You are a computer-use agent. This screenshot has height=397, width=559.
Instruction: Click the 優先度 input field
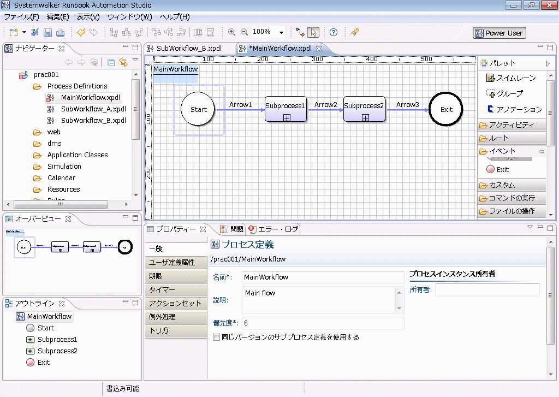(x=323, y=323)
